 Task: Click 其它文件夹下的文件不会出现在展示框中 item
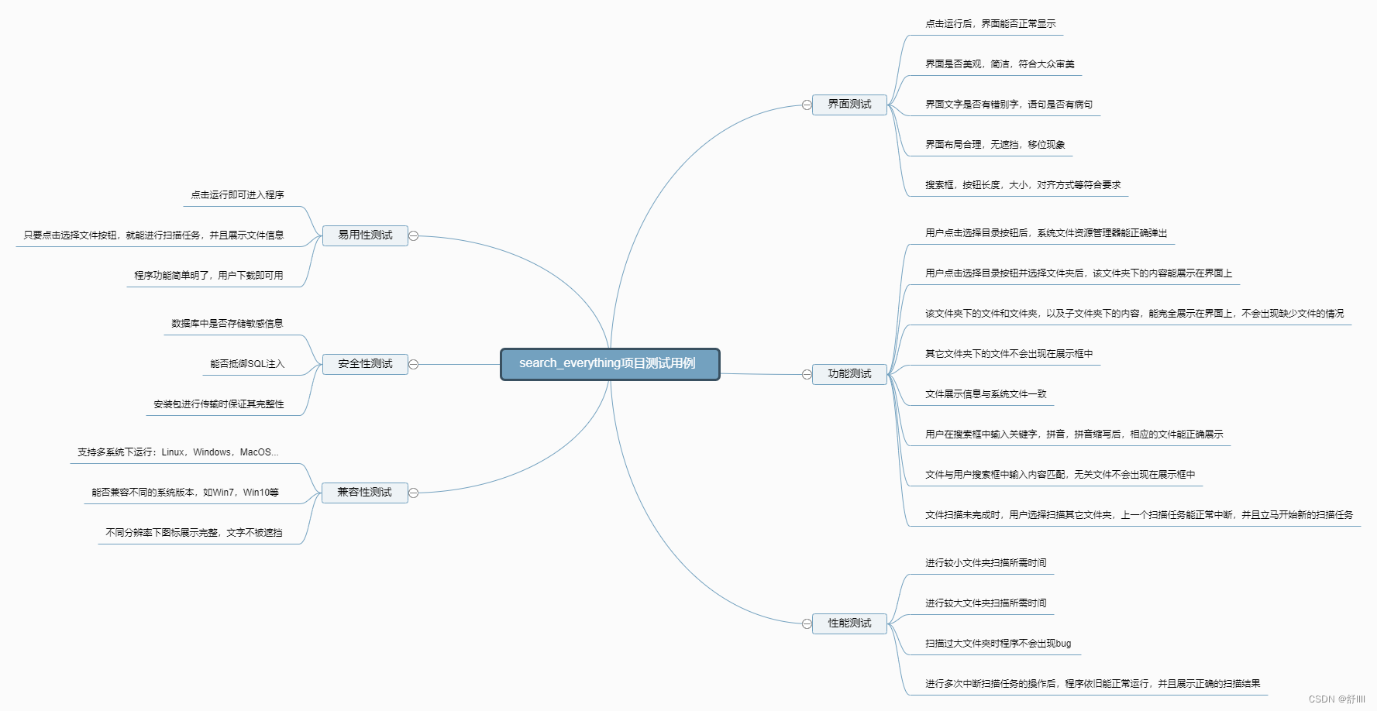pos(1009,354)
